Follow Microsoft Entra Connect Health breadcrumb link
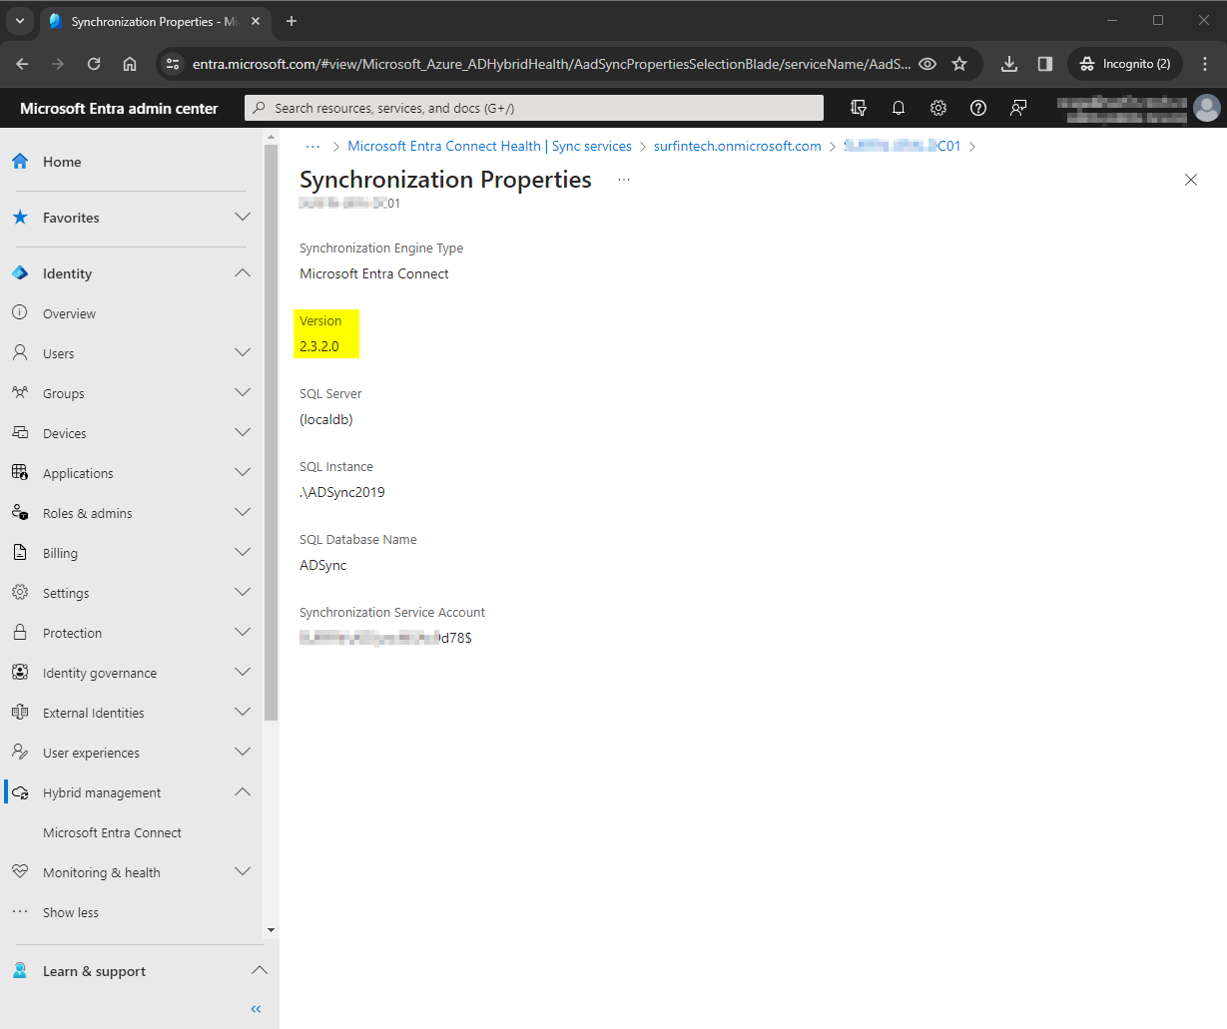 (489, 146)
